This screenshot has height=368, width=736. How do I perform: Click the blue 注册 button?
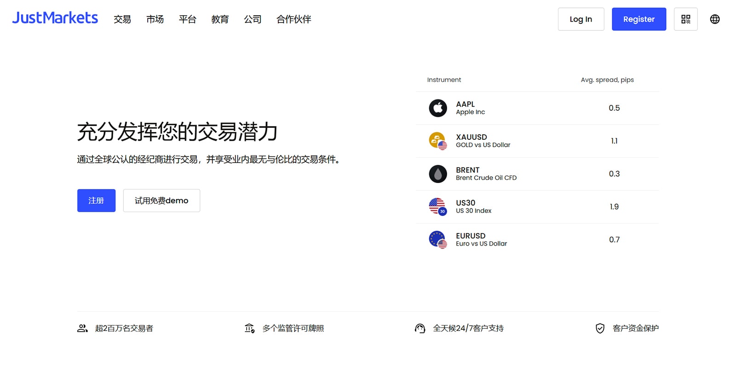pos(96,201)
